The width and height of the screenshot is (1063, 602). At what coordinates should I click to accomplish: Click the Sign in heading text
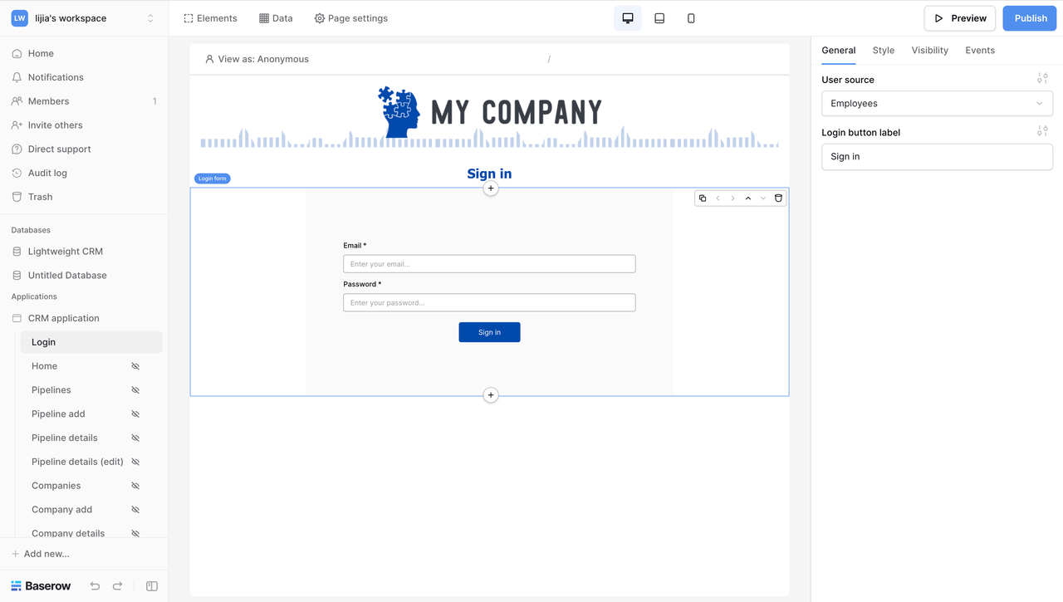point(489,174)
